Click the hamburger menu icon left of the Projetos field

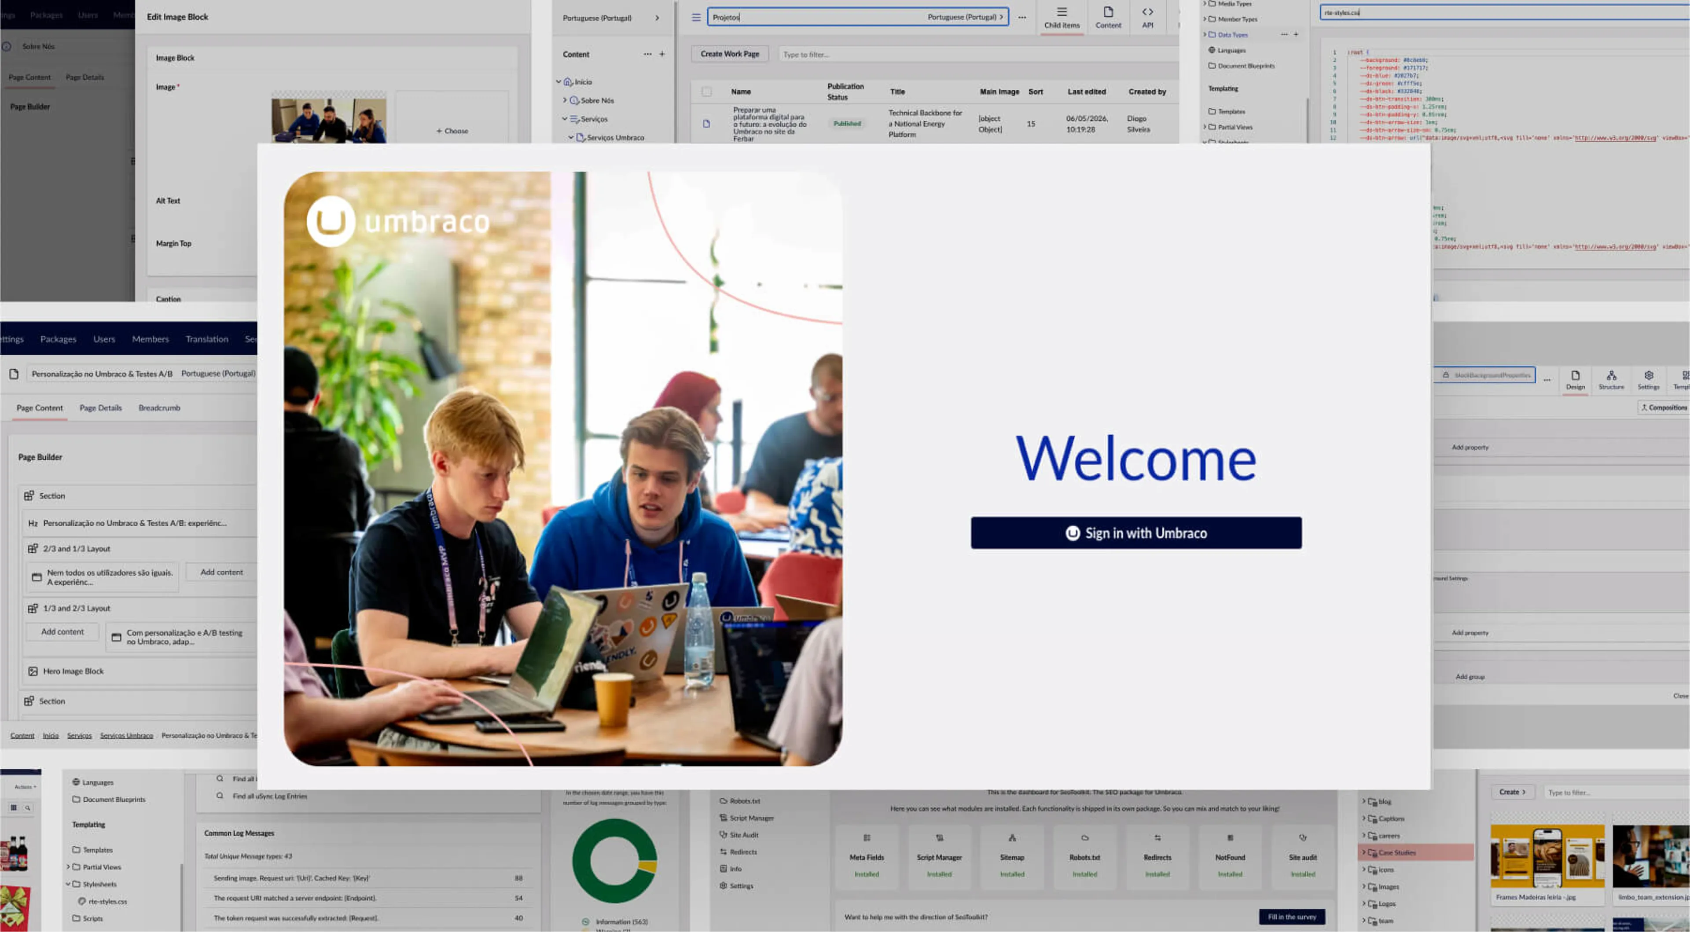(x=696, y=17)
